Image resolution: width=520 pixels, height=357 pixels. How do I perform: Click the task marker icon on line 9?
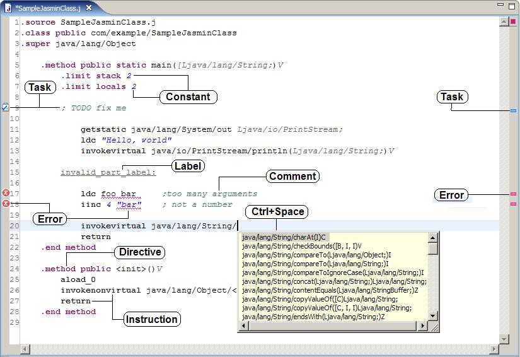(x=5, y=107)
